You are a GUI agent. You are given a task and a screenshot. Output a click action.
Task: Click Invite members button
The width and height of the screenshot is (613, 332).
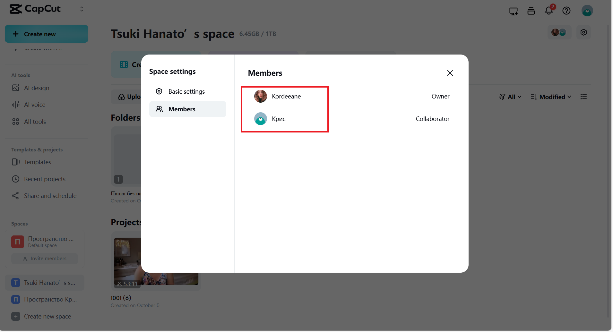[45, 259]
